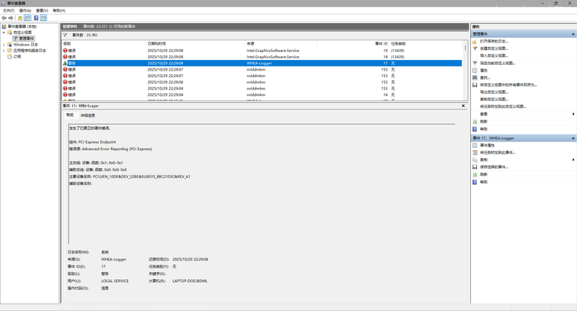Select the 订阅 item in the tree
Viewport: 577px width, 311px height.
click(17, 56)
